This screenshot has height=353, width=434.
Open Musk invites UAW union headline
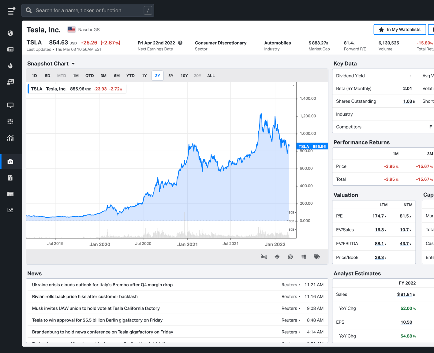pyautogui.click(x=96, y=308)
